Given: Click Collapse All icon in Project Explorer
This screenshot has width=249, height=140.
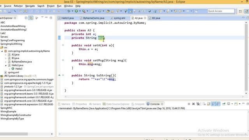Looking at the screenshot, I should click(26, 18).
